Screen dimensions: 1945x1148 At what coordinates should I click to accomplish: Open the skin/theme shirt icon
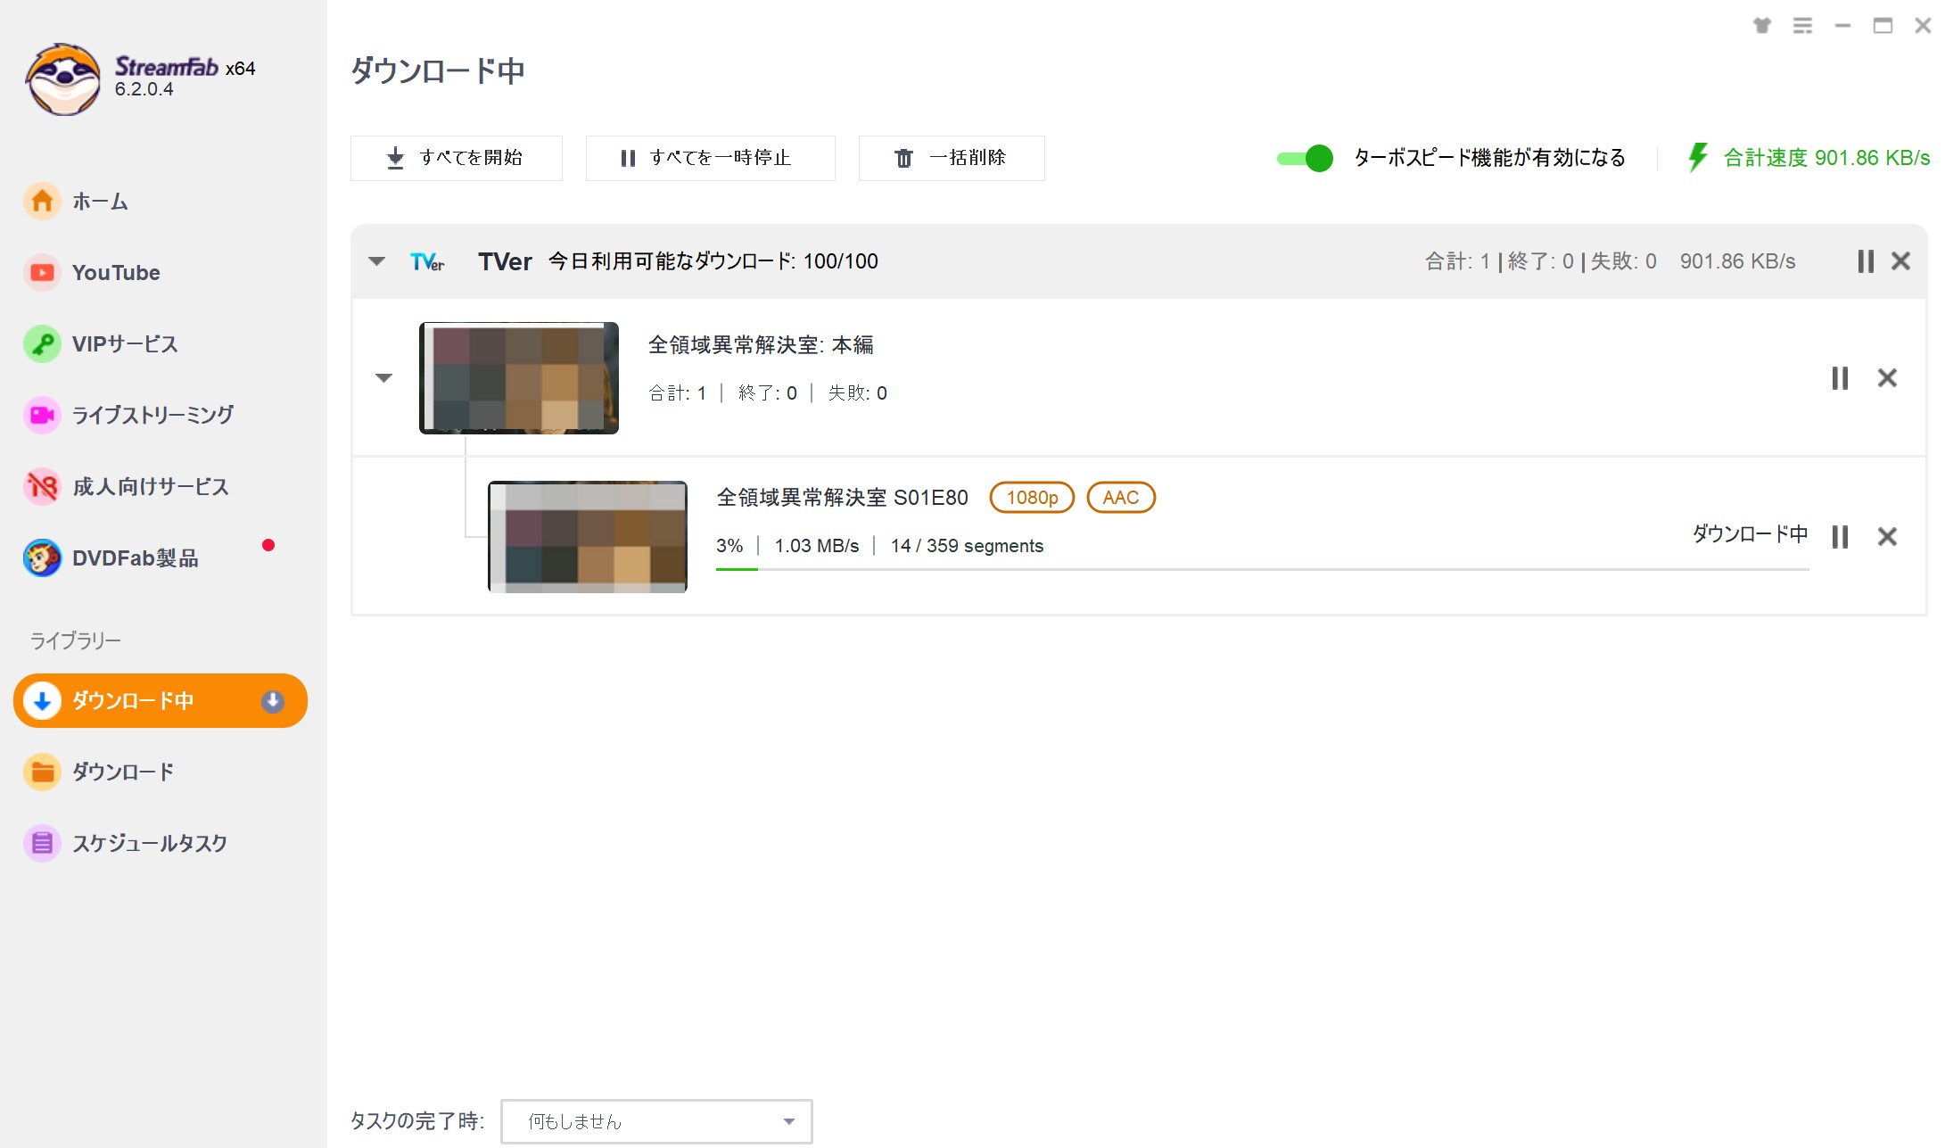click(1762, 26)
